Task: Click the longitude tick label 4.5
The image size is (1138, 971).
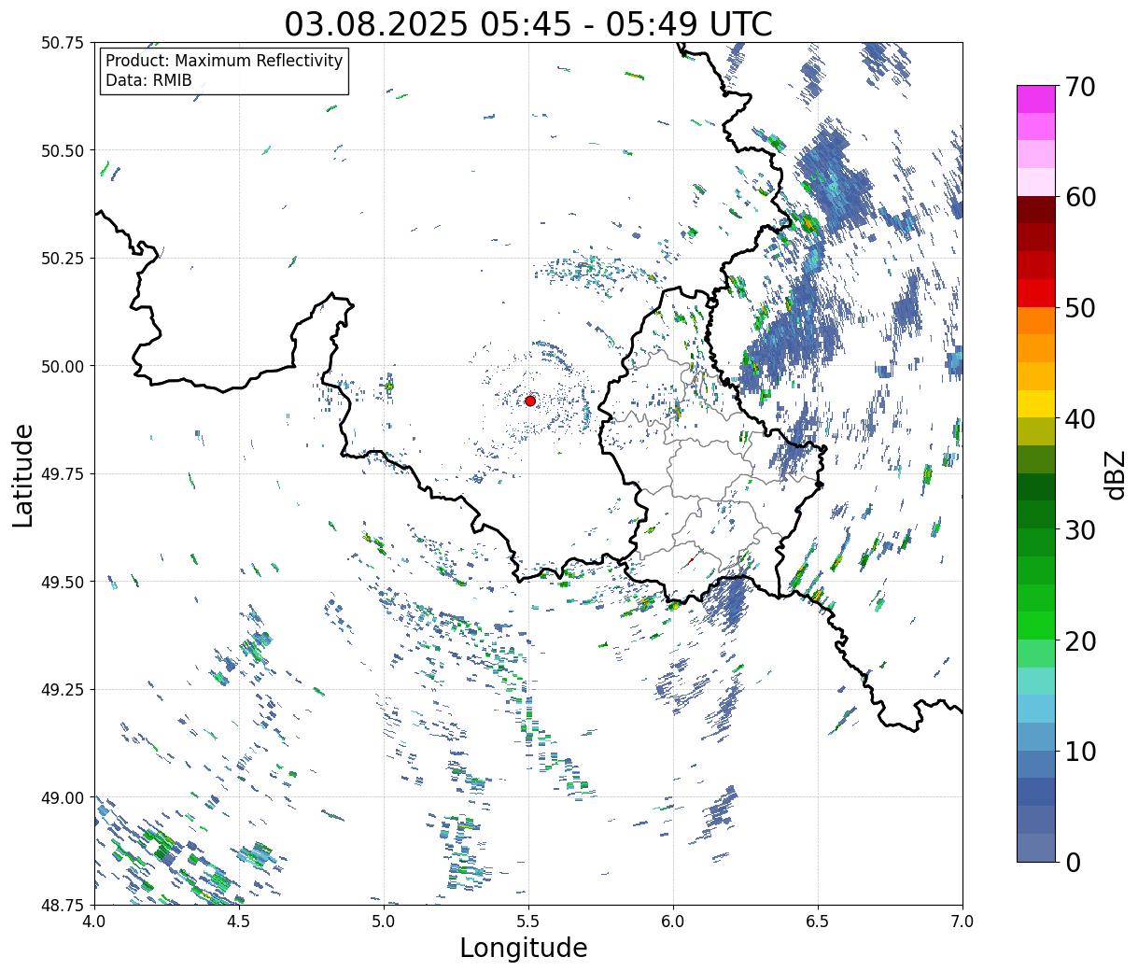Action: (x=239, y=922)
